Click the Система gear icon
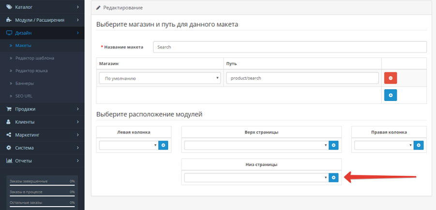 click(x=9, y=148)
